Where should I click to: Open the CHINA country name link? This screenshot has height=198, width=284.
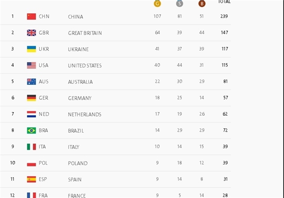(75, 17)
